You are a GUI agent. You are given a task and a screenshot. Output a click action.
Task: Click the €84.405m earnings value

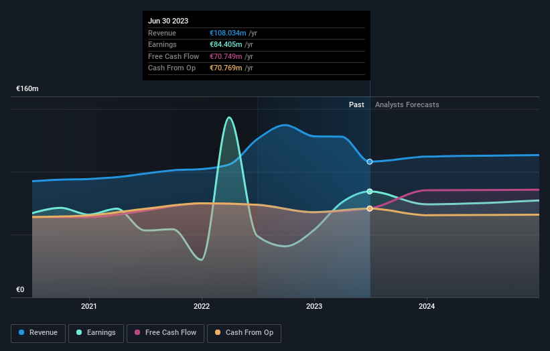[x=226, y=44]
